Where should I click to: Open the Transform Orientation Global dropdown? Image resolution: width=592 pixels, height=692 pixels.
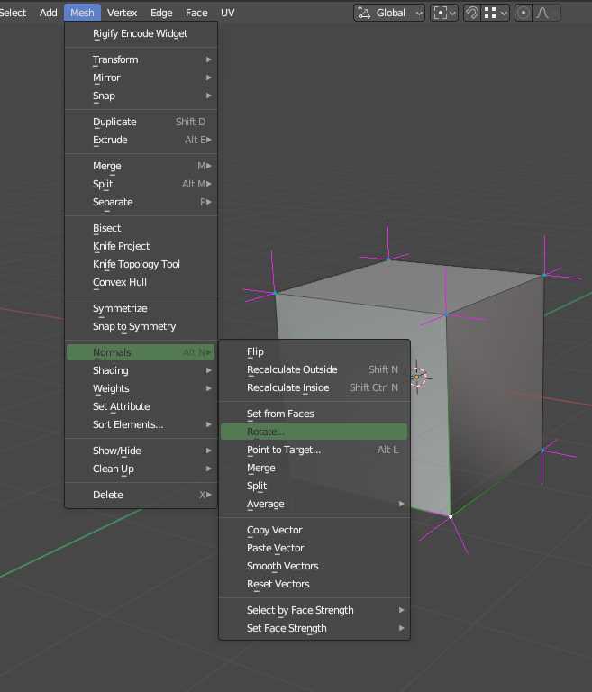pyautogui.click(x=389, y=13)
